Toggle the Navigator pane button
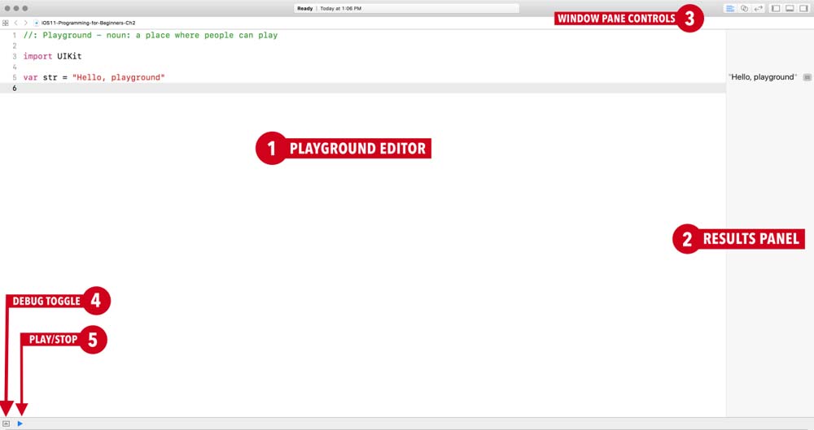Screen dimensions: 814x430 click(x=776, y=8)
